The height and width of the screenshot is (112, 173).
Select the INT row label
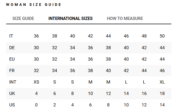point(13,82)
